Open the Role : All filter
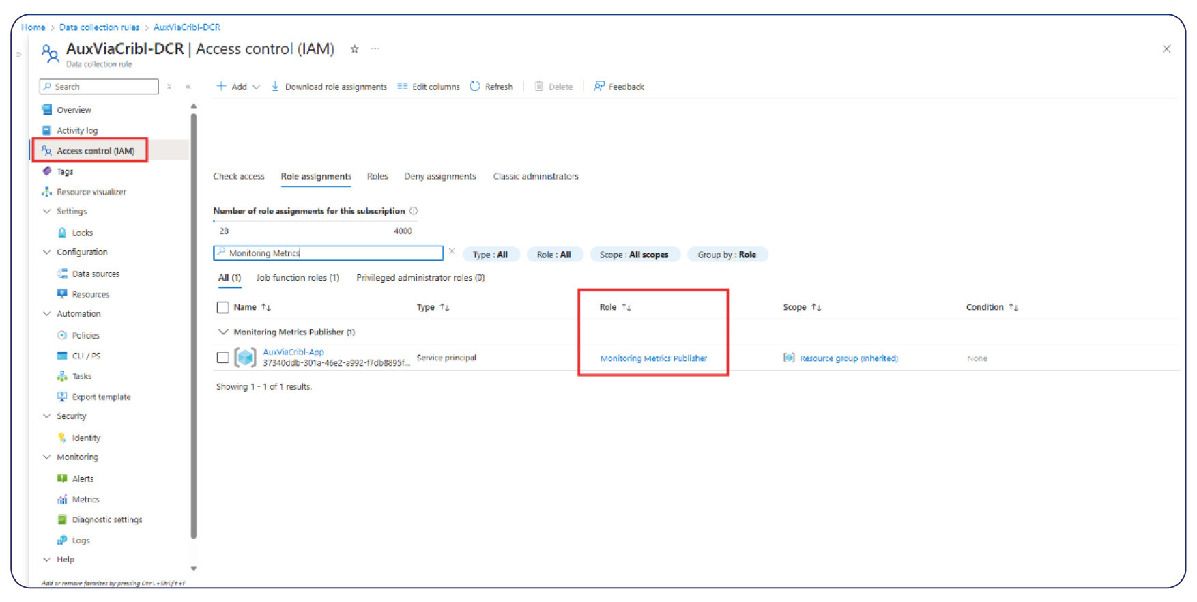 (x=553, y=255)
